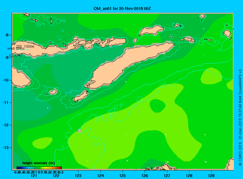Viewport: 243px width, 179px height.
Task: Click longitude axis label 129
Action: pos(211,176)
